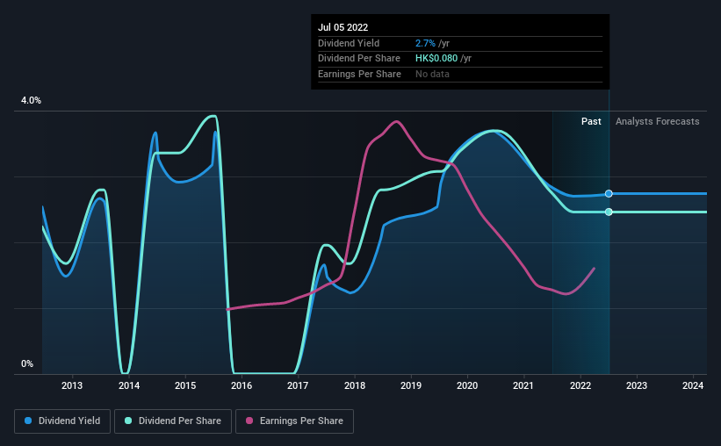Click the pink Earnings Per Share legend dot

(249, 421)
